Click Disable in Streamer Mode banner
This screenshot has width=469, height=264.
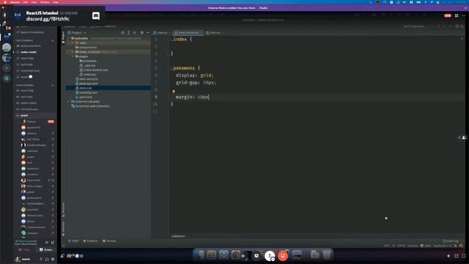pyautogui.click(x=264, y=8)
